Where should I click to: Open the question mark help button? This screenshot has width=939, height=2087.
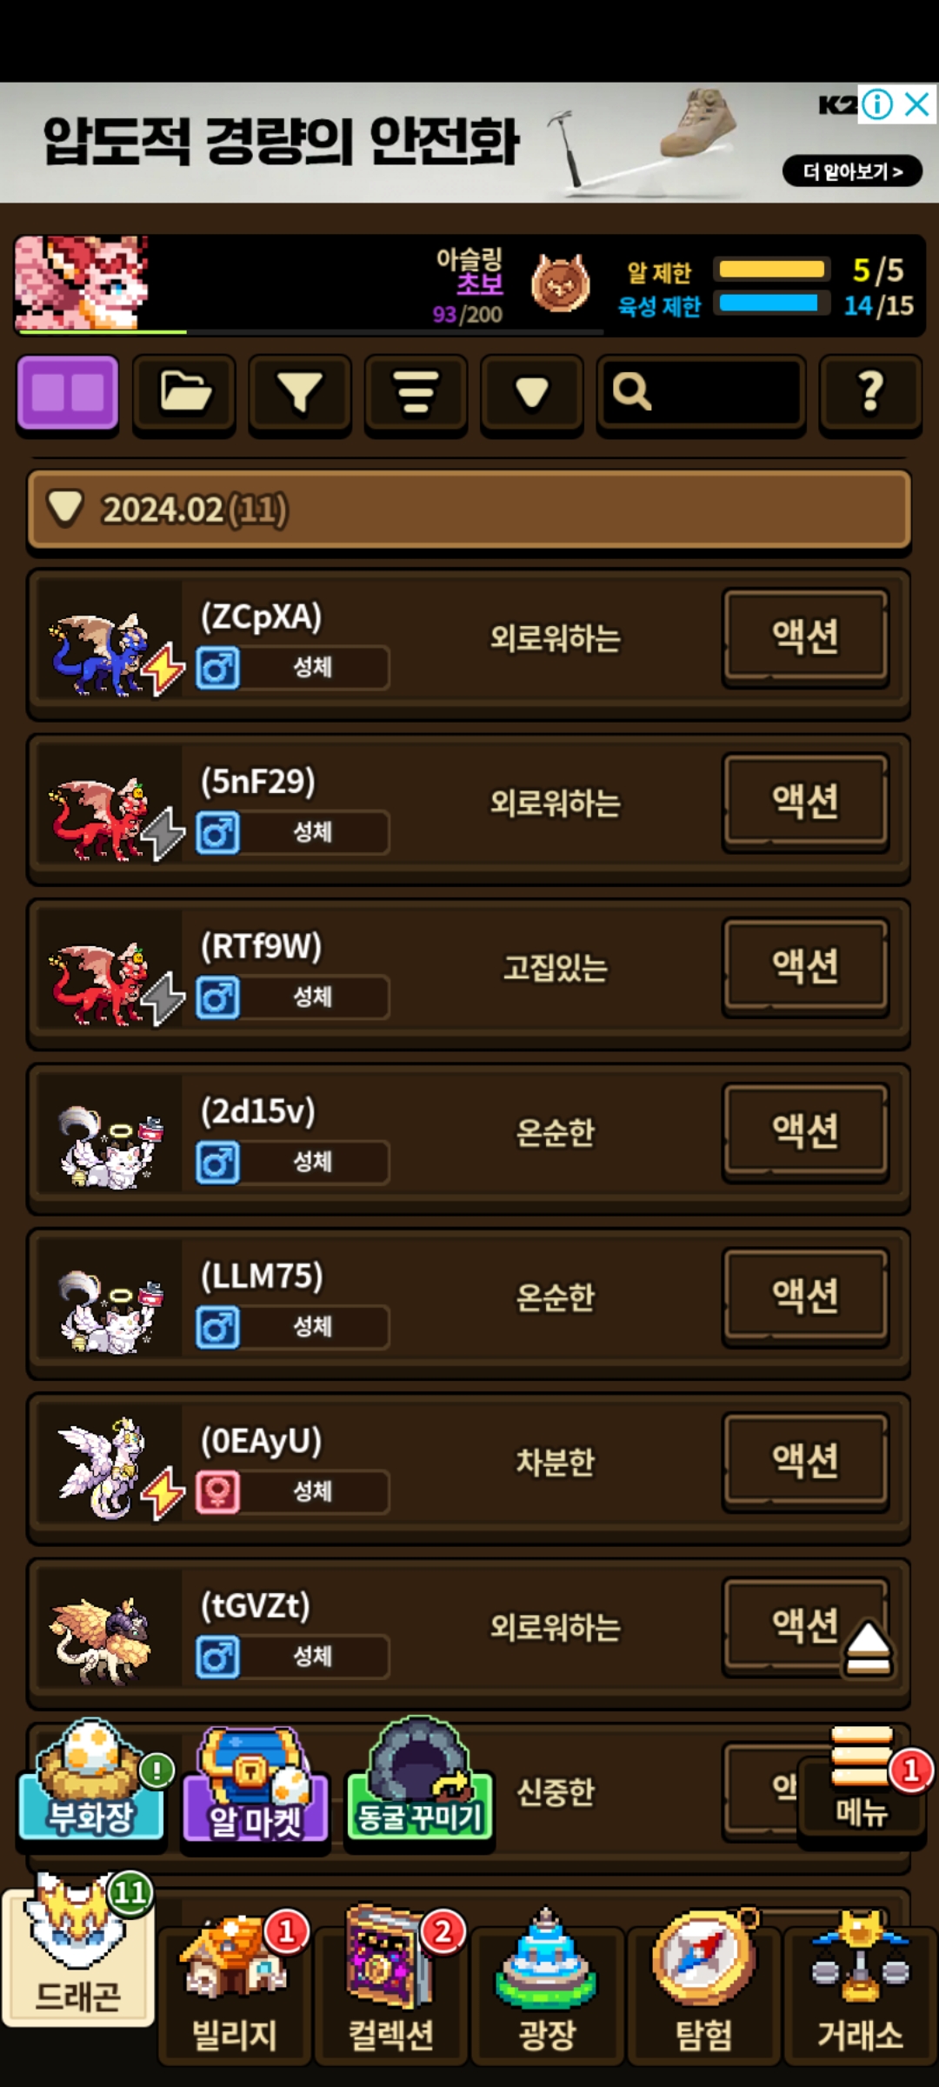tap(870, 393)
